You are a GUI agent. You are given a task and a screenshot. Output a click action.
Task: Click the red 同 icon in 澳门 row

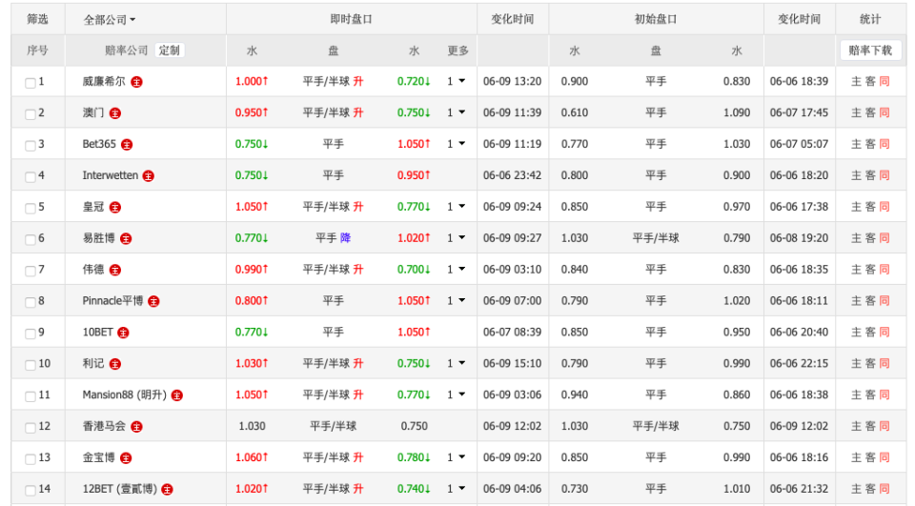point(884,112)
